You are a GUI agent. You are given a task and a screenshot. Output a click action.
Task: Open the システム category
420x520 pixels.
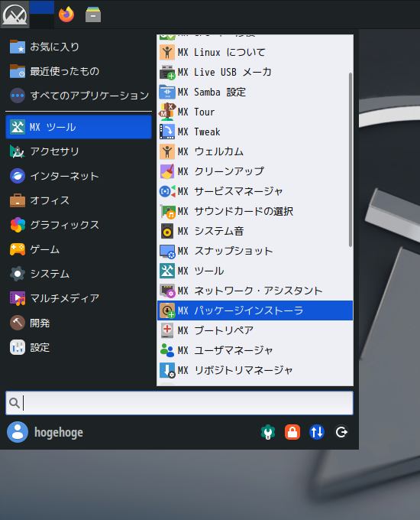coord(79,274)
